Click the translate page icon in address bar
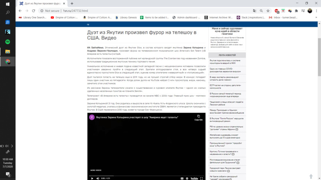The image size is (321, 180). tap(254, 11)
